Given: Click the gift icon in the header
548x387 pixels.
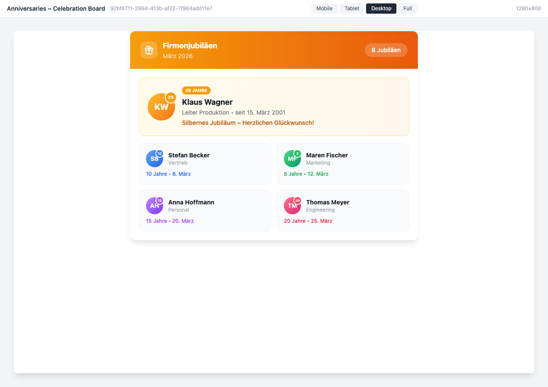Looking at the screenshot, I should [x=149, y=50].
